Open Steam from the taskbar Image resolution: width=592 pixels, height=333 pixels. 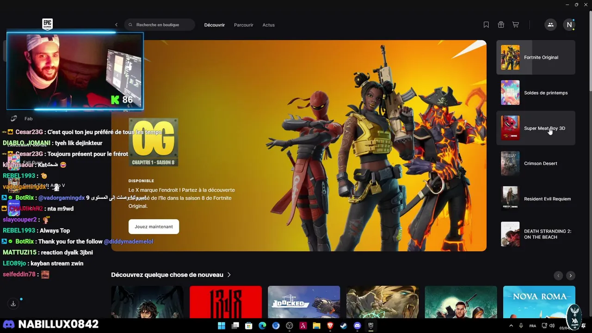(344, 326)
